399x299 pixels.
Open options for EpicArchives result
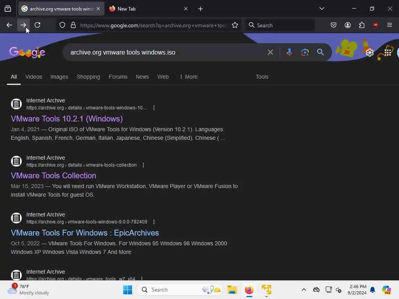[x=154, y=222]
